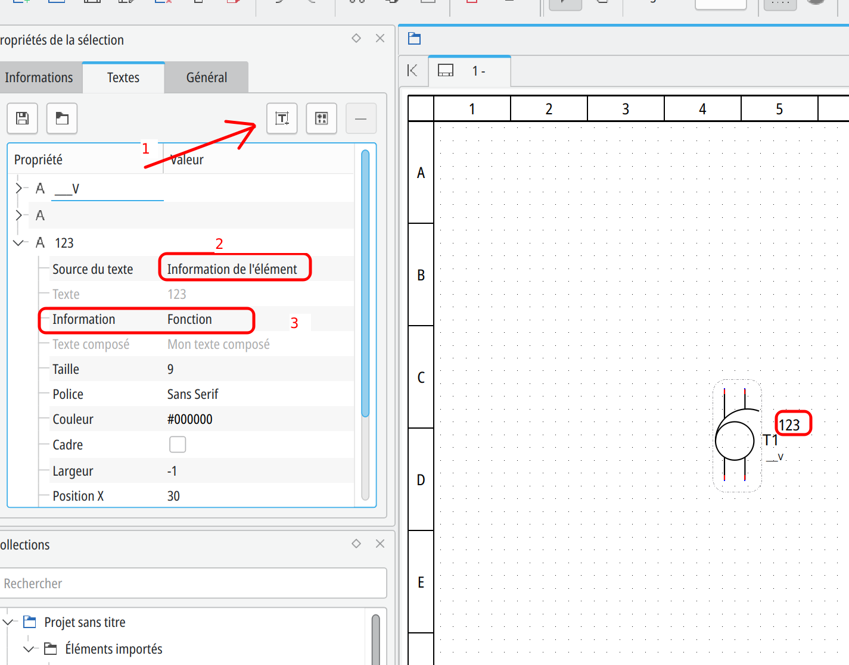Switch to the Général tab
The height and width of the screenshot is (665, 849).
tap(207, 77)
